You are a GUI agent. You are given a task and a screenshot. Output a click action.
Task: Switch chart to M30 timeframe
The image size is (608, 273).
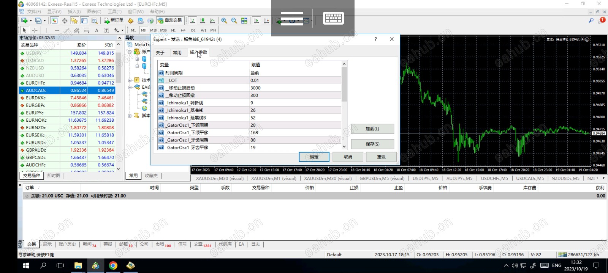[163, 30]
